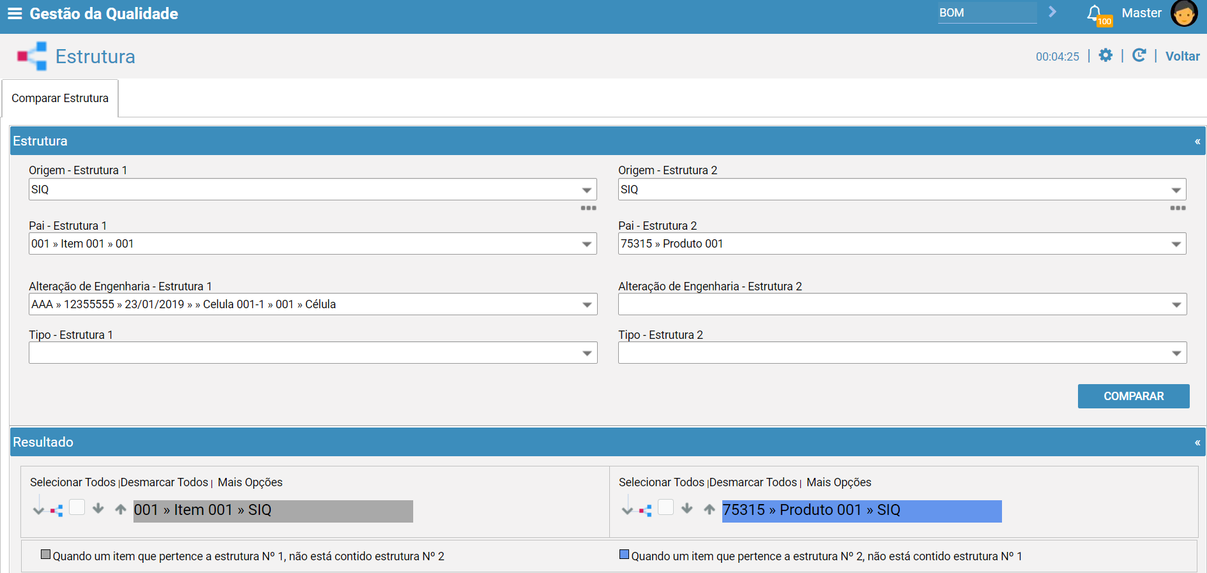Screen dimensions: 1207x573
Task: Check the box for 001 Item 001
Action: (77, 507)
